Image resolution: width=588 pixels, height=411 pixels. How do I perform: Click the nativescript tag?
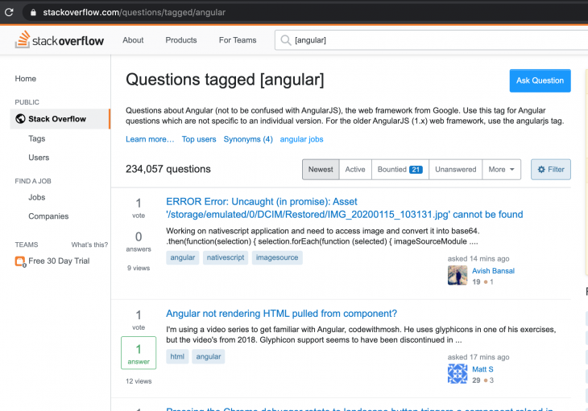(226, 257)
